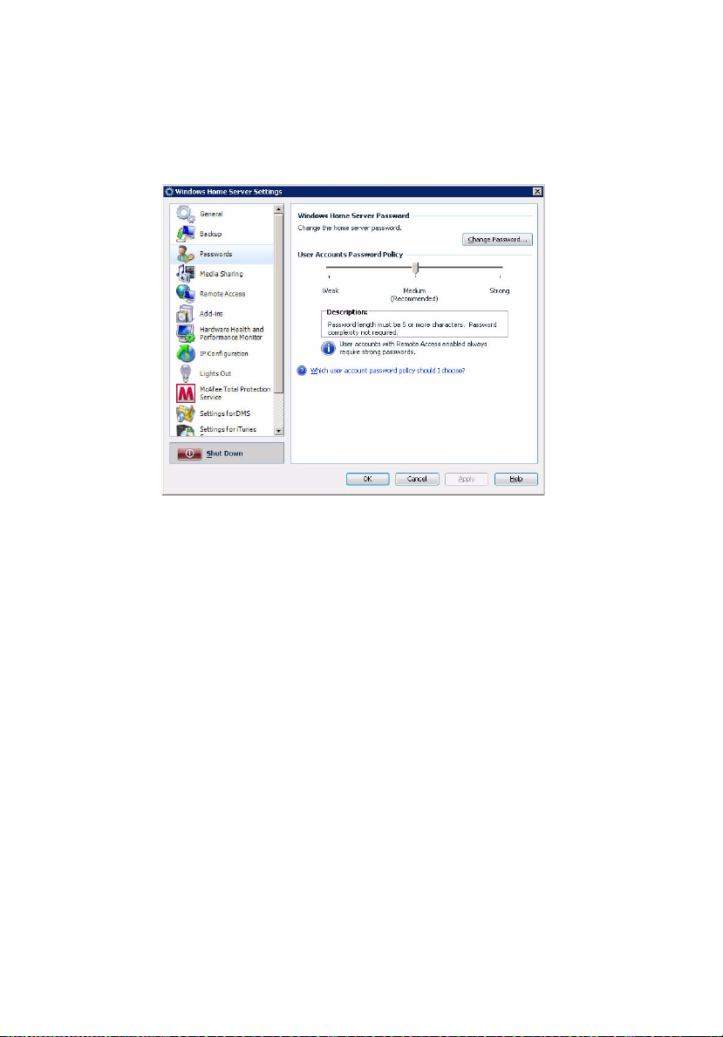Click the Change Password button
This screenshot has width=723, height=1037.
(x=497, y=239)
